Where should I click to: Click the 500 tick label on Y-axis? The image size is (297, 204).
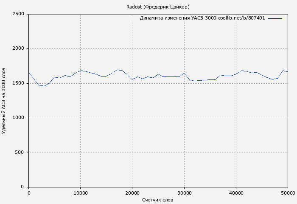(20, 153)
